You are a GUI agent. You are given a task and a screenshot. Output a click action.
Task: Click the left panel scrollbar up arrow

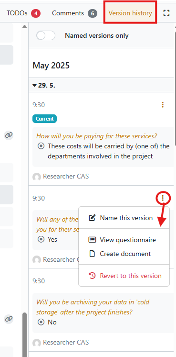click(x=24, y=27)
